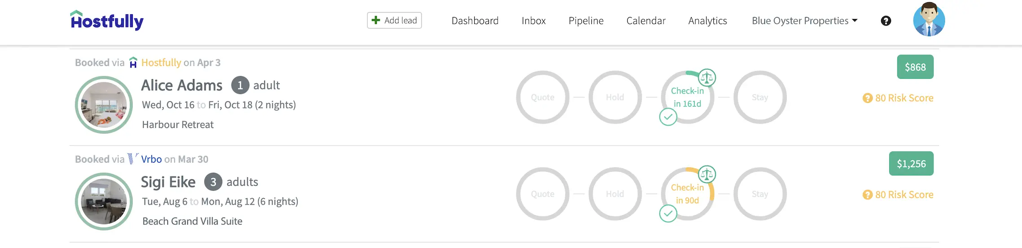Expand the Blue Oyster Properties dropdown
The width and height of the screenshot is (1022, 248).
coord(804,21)
